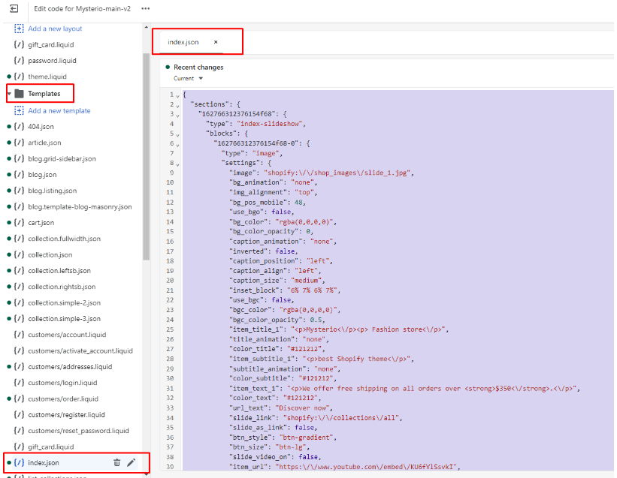The image size is (617, 478).
Task: Open customers/reset_password.liquid file
Action: click(78, 431)
